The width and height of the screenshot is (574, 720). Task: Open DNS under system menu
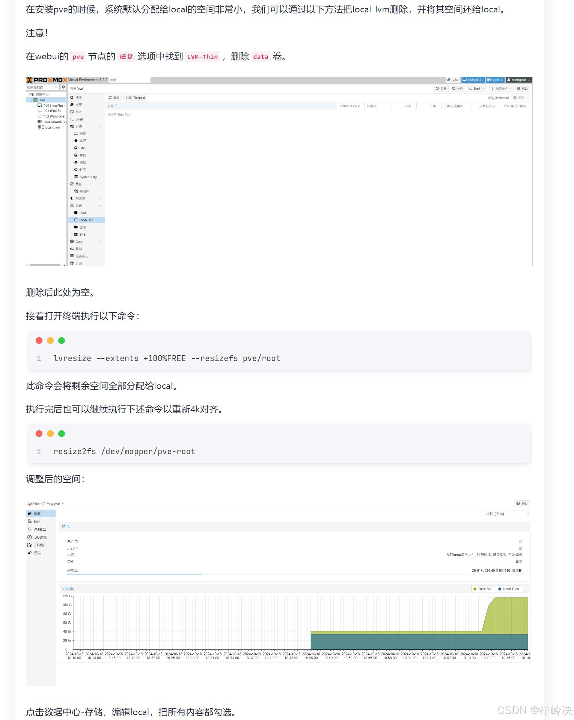(86, 148)
